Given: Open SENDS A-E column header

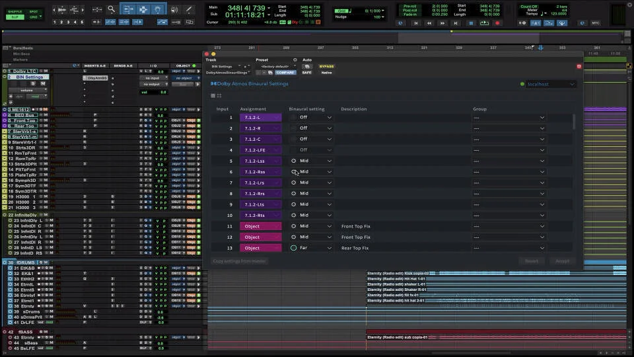Looking at the screenshot, I should pos(123,65).
